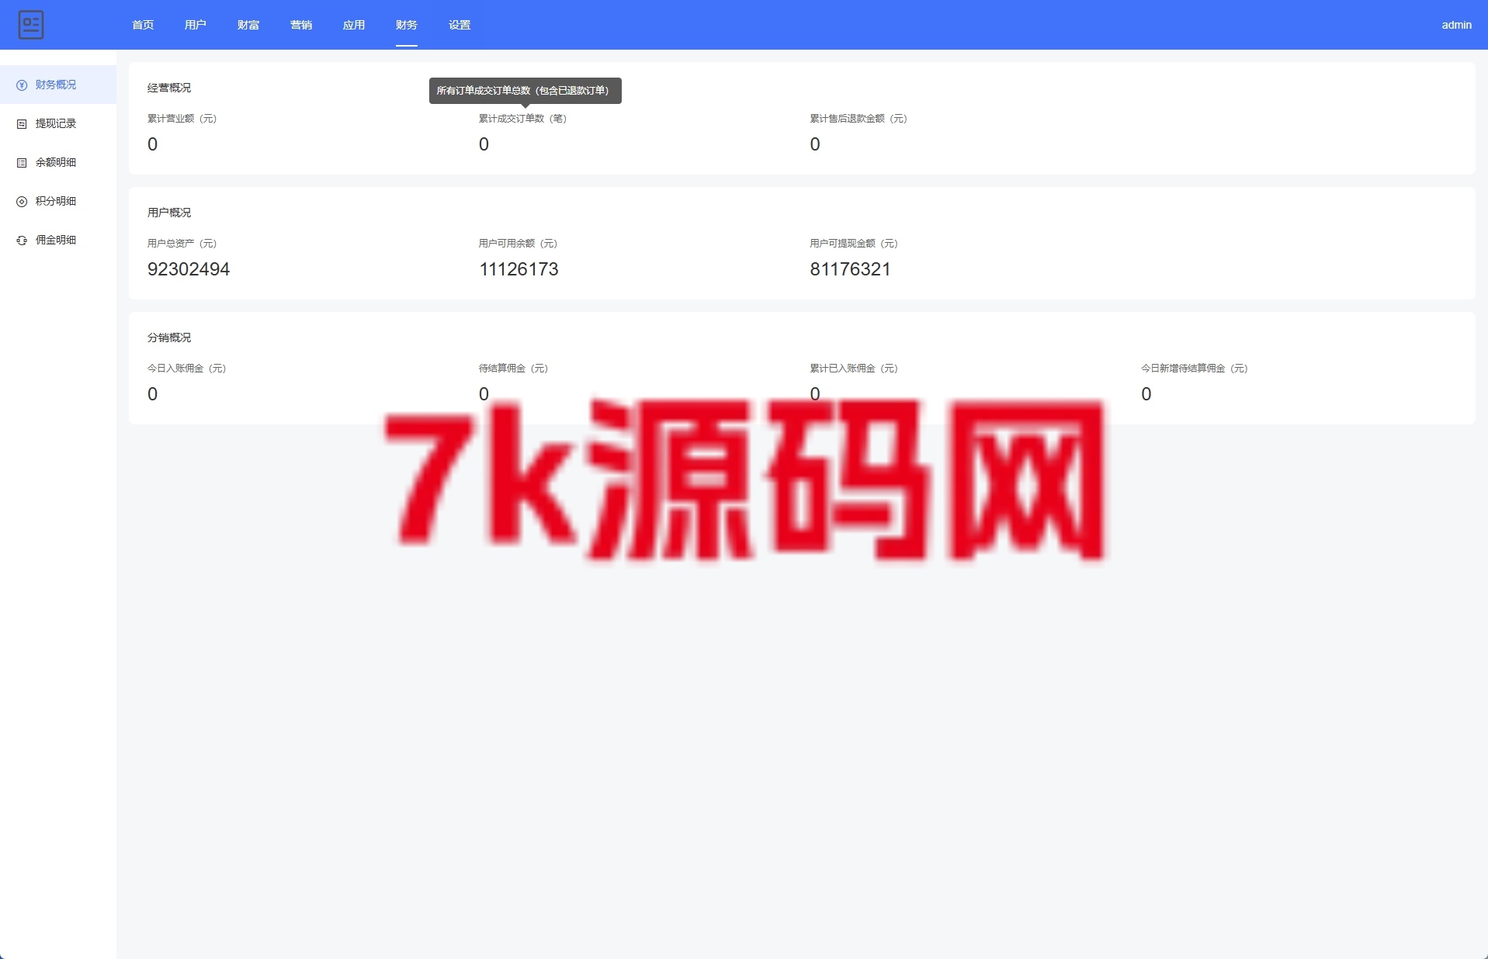Image resolution: width=1488 pixels, height=959 pixels.
Task: Click the 用户概况 section heading
Action: coord(169,213)
